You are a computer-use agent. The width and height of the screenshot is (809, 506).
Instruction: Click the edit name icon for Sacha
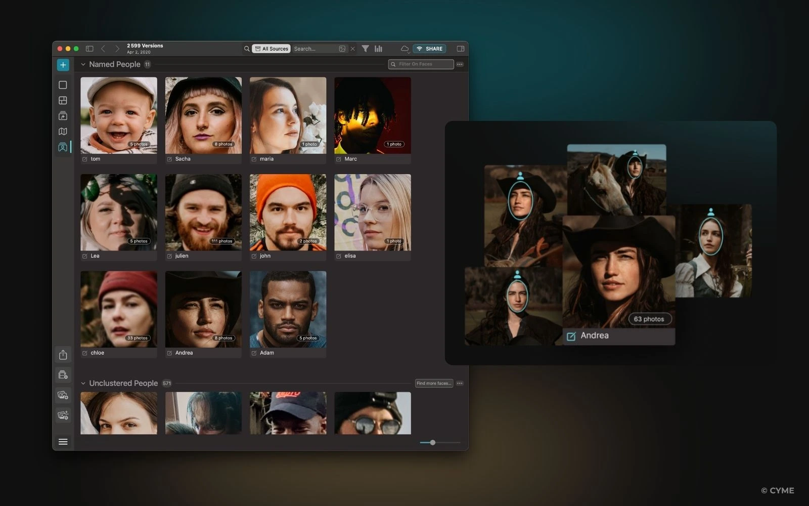[169, 159]
